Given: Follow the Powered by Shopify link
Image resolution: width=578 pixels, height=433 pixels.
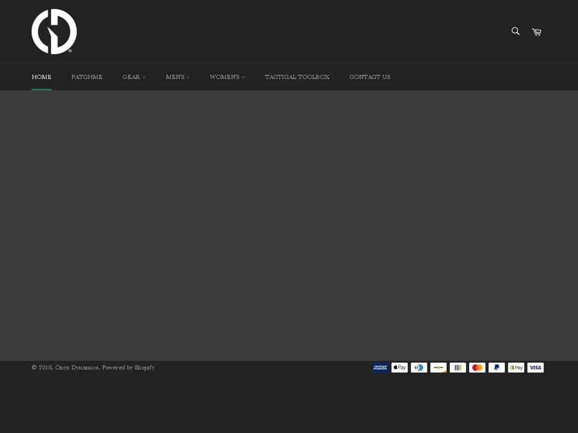Looking at the screenshot, I should click(x=128, y=367).
